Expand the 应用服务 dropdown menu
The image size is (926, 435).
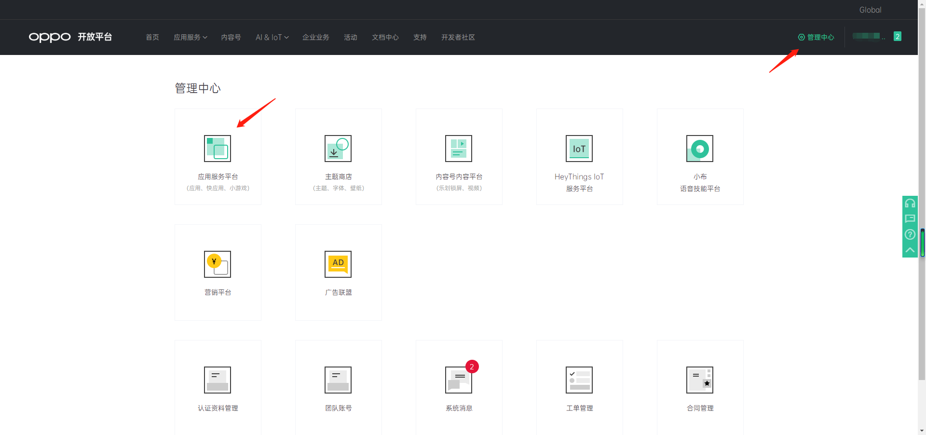(x=191, y=37)
